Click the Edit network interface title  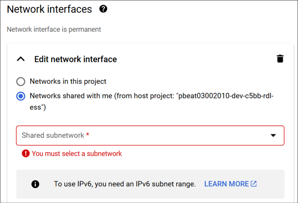tap(76, 59)
